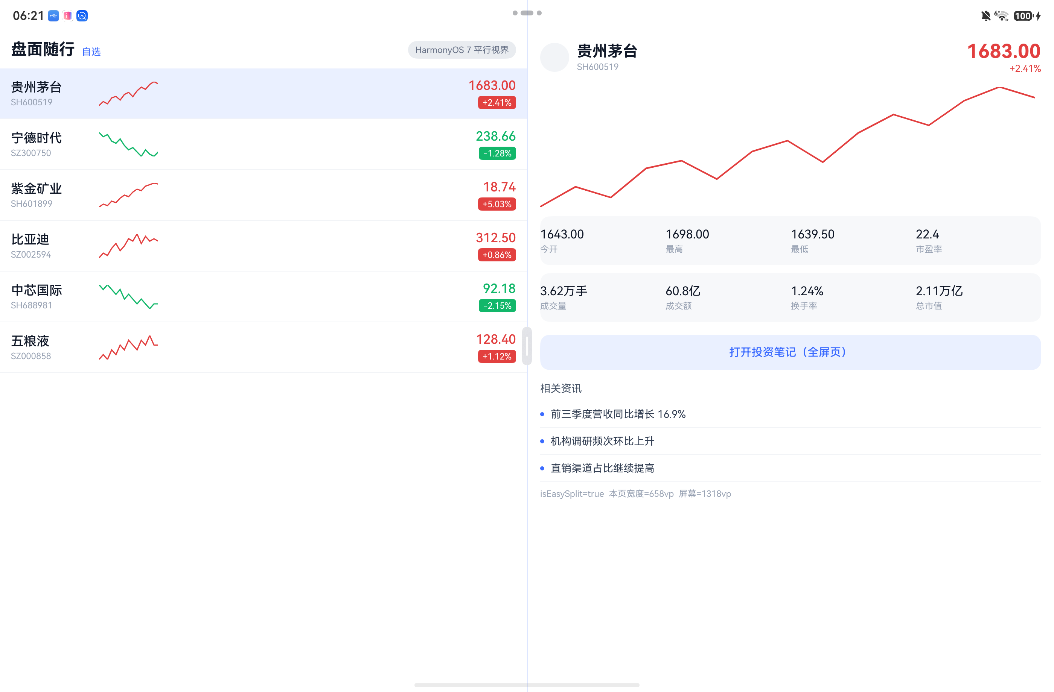This screenshot has width=1054, height=692.
Task: Click the 总市值 value 2.11万亿
Action: [939, 291]
